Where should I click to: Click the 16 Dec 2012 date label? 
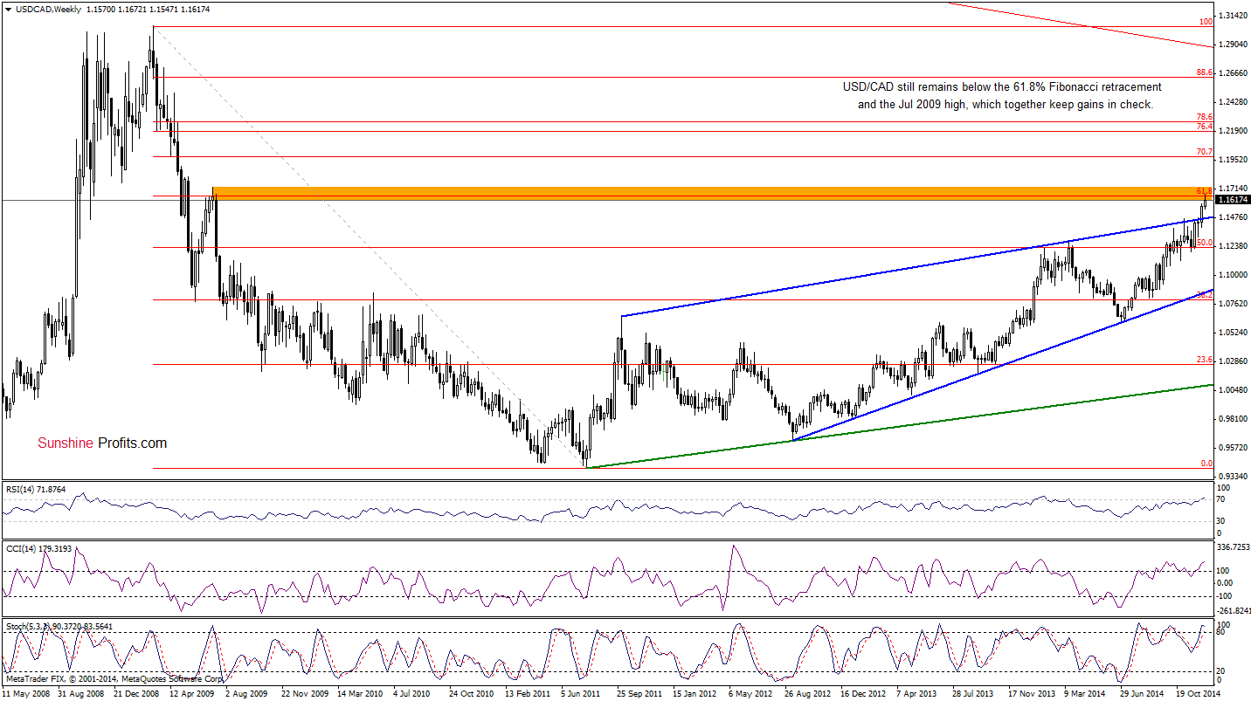[x=864, y=694]
